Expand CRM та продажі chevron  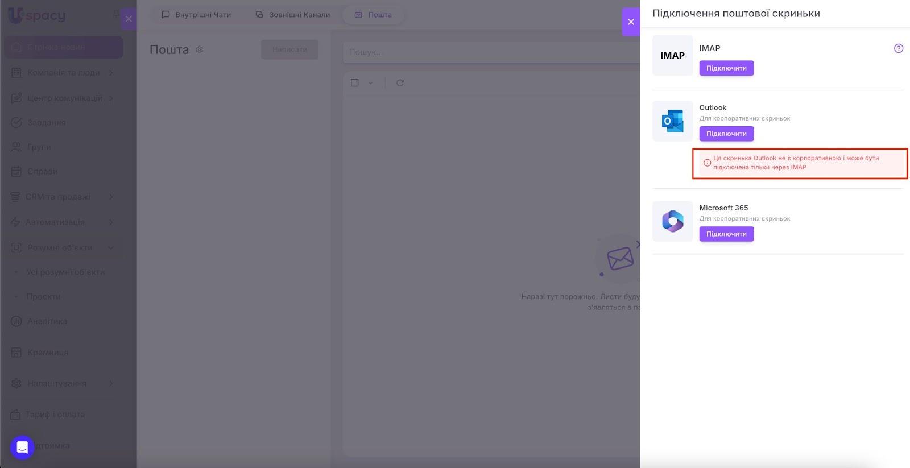click(111, 197)
